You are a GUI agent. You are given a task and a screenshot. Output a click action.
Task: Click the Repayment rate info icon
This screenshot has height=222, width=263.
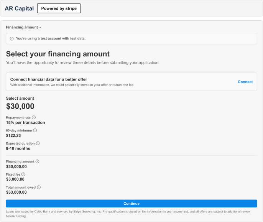tap(34, 117)
